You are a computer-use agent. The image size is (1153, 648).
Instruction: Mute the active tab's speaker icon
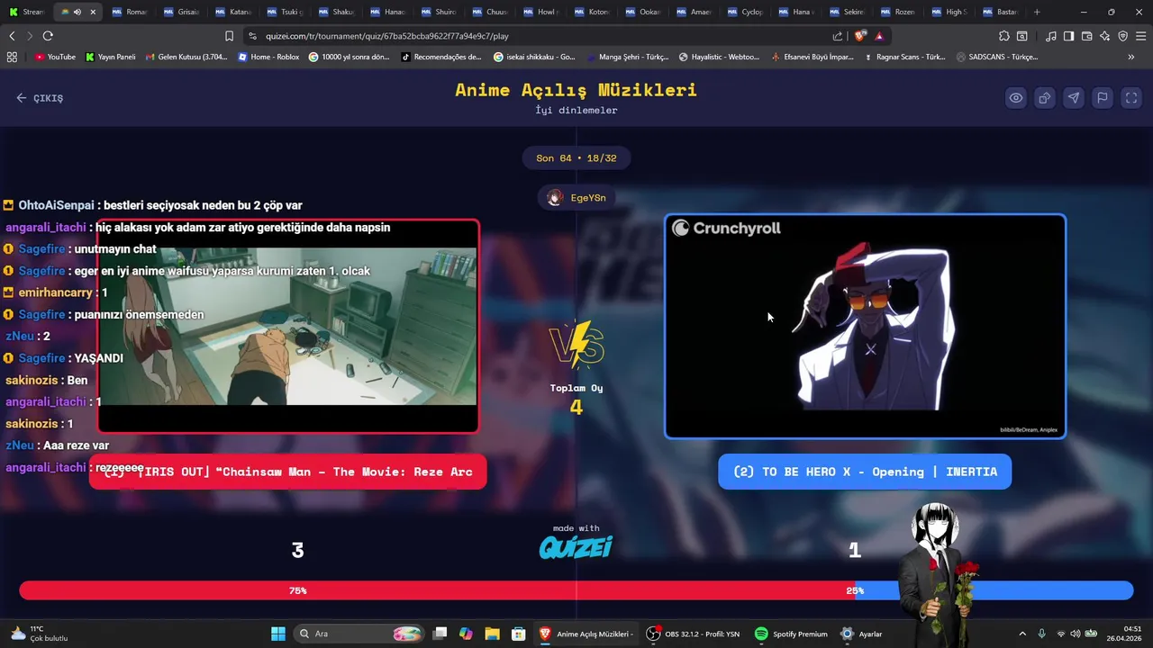point(77,12)
